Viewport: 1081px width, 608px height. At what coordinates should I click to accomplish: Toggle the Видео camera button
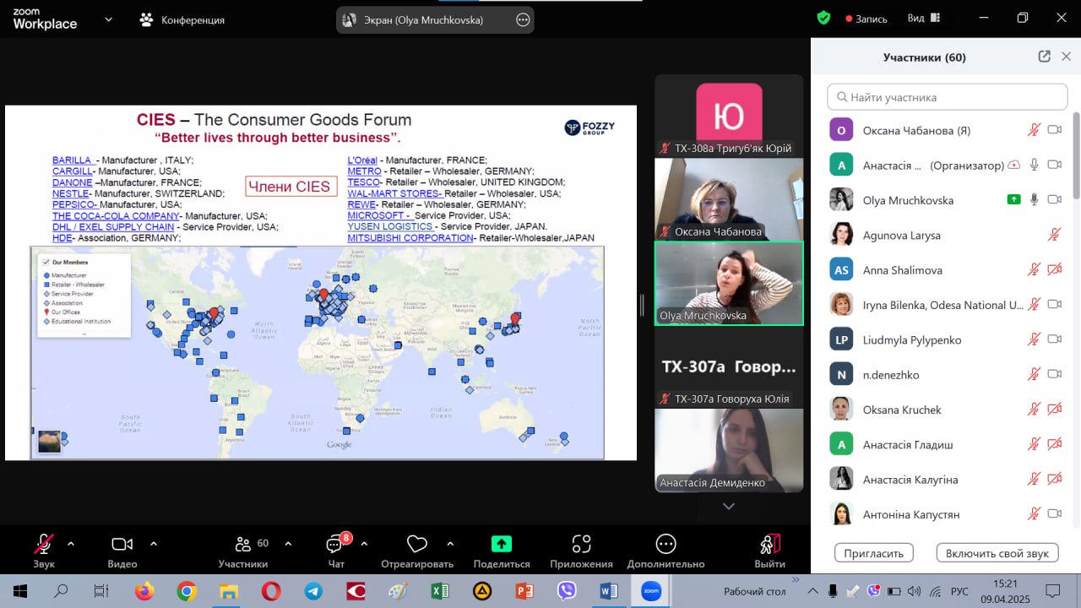[122, 544]
